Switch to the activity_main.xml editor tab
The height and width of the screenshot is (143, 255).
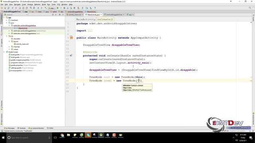(x=75, y=15)
